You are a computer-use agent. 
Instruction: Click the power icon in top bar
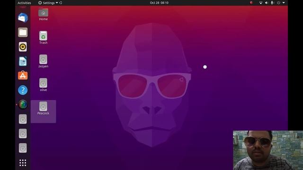pos(278,3)
